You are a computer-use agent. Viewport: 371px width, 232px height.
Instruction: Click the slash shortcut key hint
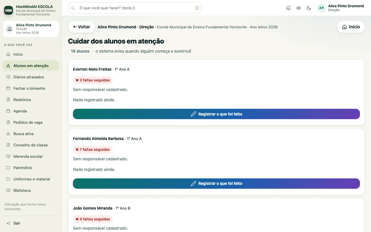click(x=197, y=8)
